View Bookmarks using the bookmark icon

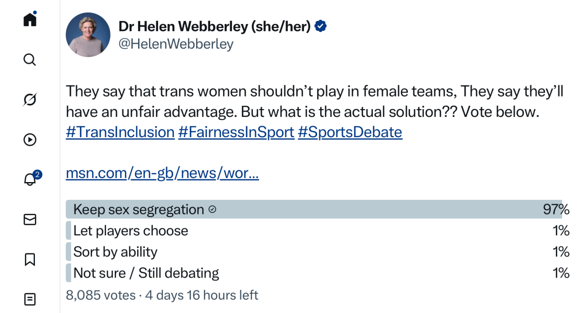[30, 259]
